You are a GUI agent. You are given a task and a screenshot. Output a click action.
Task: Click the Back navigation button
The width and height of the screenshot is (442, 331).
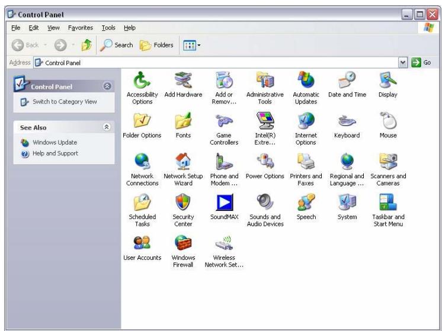tap(25, 45)
